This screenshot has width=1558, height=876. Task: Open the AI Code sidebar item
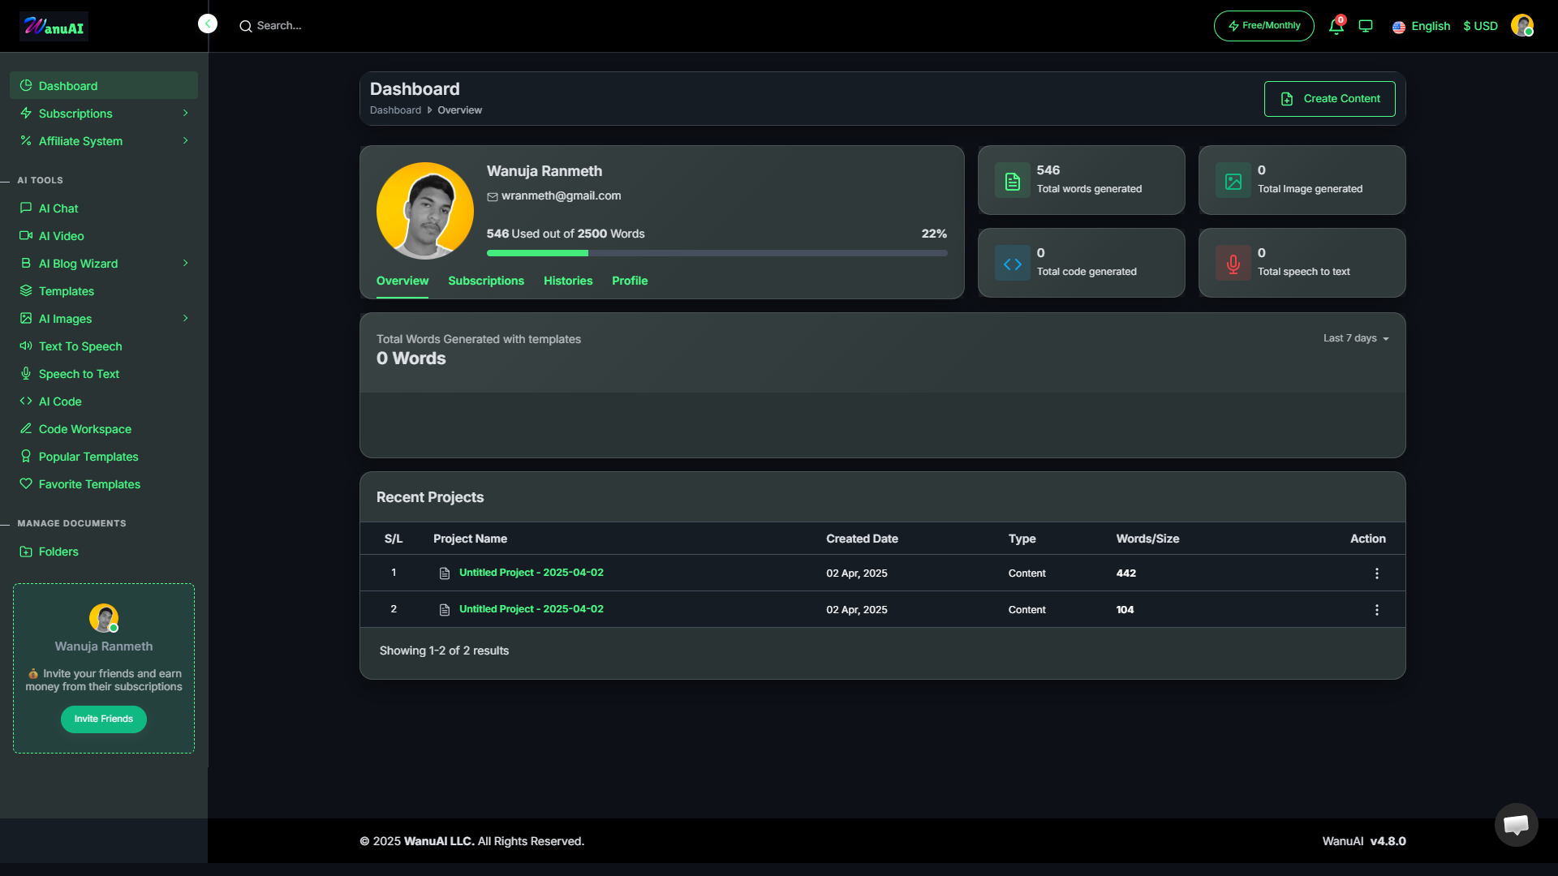coord(60,401)
